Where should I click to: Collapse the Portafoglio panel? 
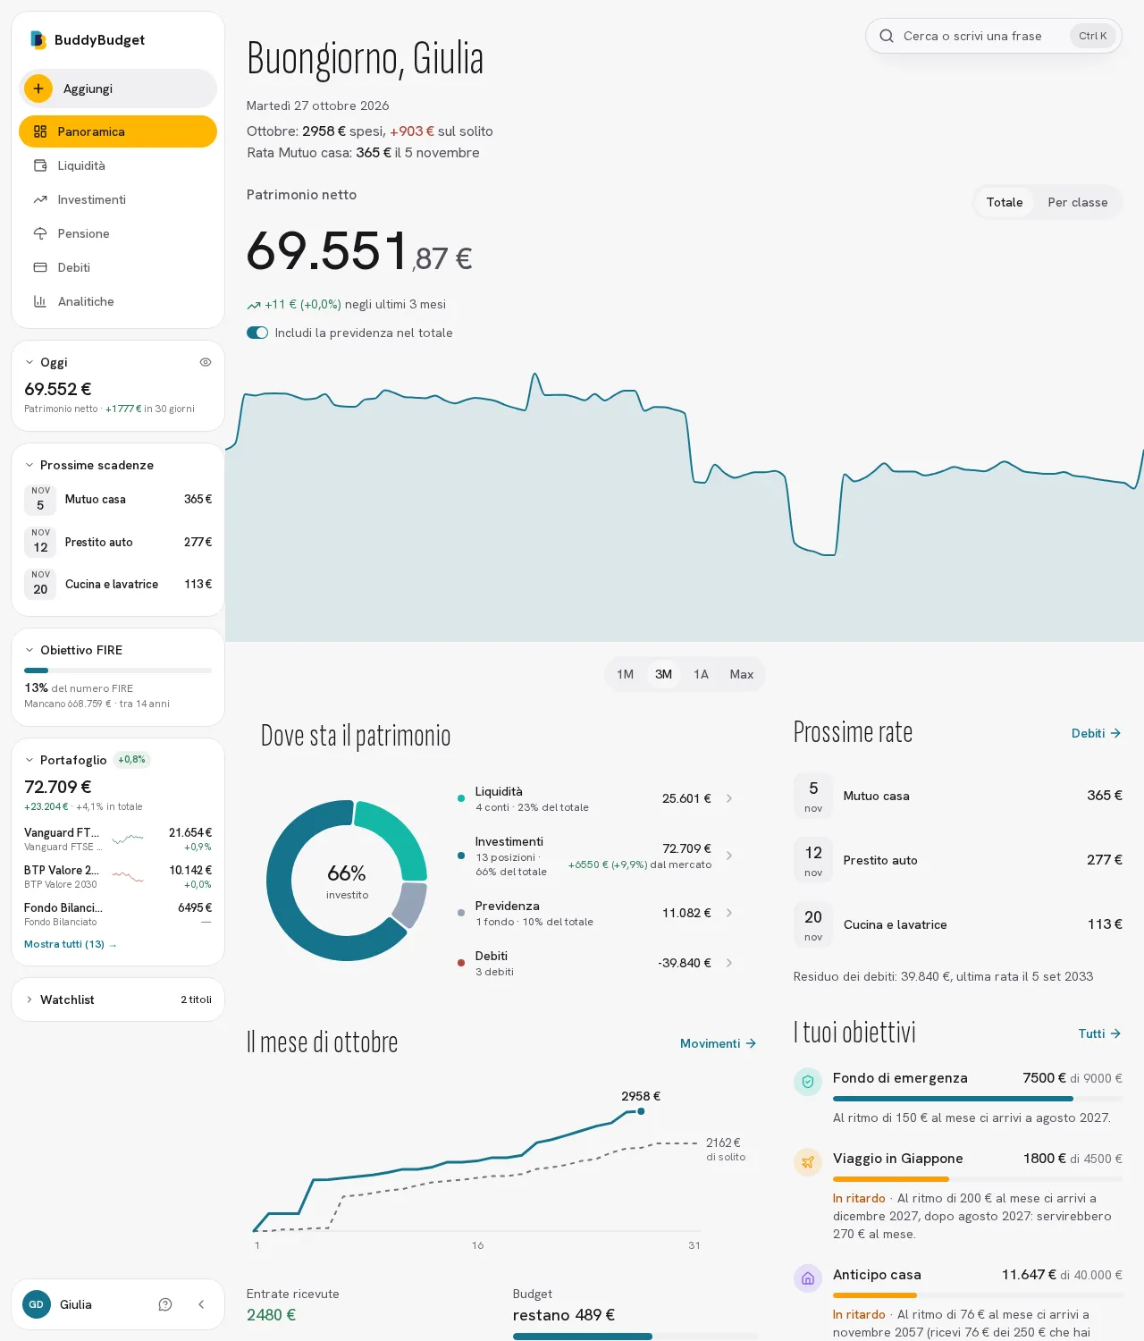tap(29, 760)
